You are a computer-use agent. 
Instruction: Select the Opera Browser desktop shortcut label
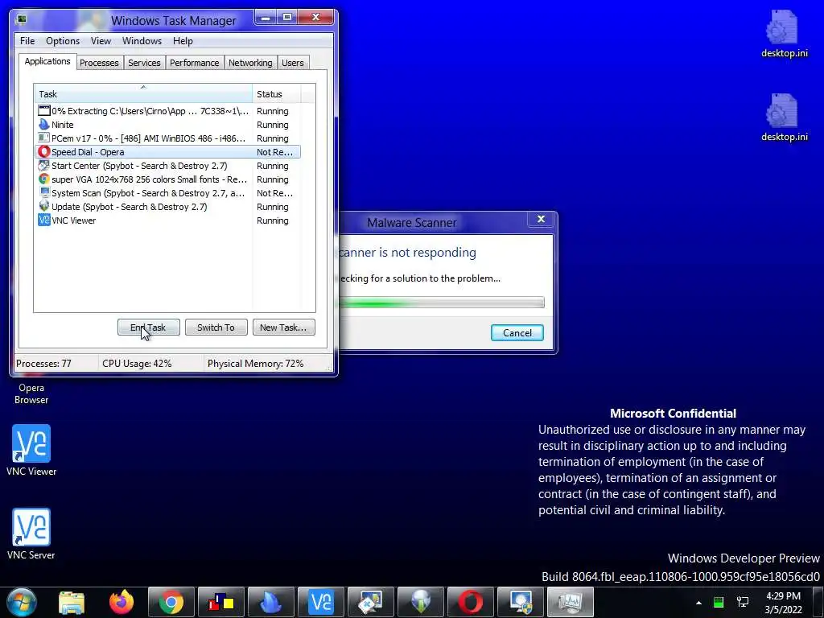[x=31, y=393]
